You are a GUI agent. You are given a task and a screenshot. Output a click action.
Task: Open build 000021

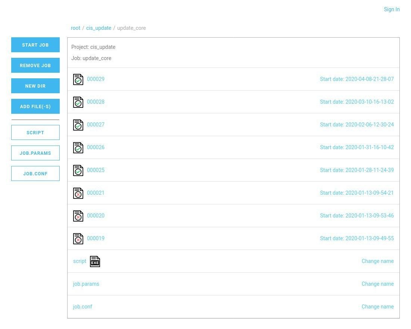(96, 193)
